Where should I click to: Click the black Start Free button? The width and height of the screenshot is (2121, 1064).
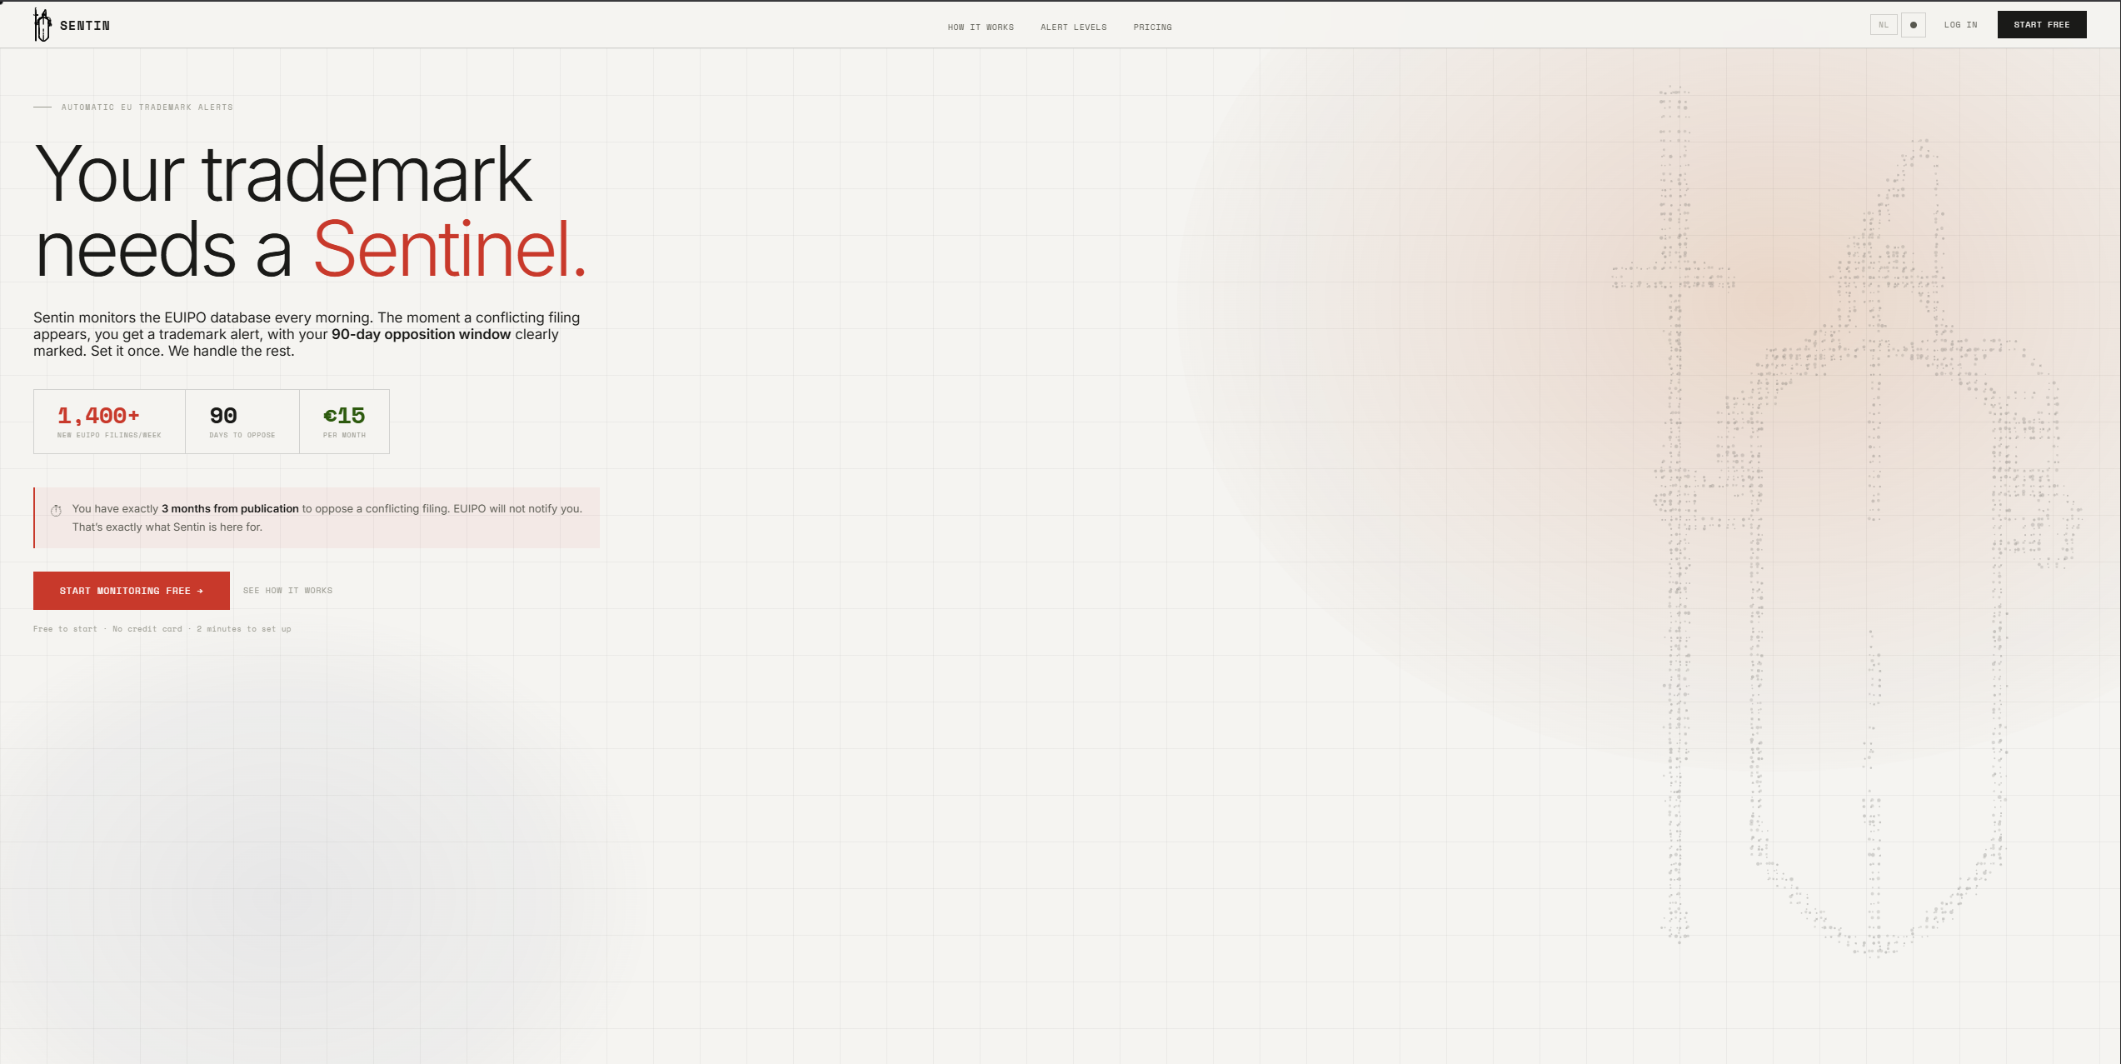(x=2042, y=25)
